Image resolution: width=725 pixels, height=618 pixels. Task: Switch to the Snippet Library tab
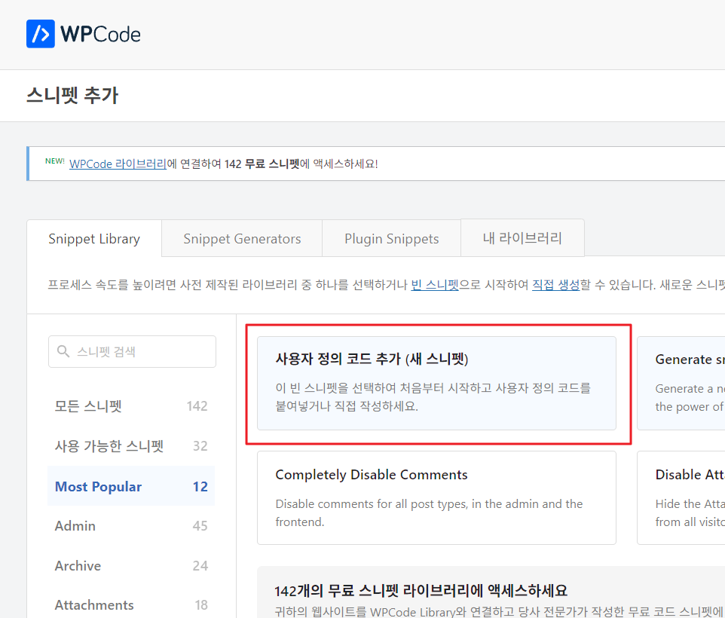click(x=94, y=239)
